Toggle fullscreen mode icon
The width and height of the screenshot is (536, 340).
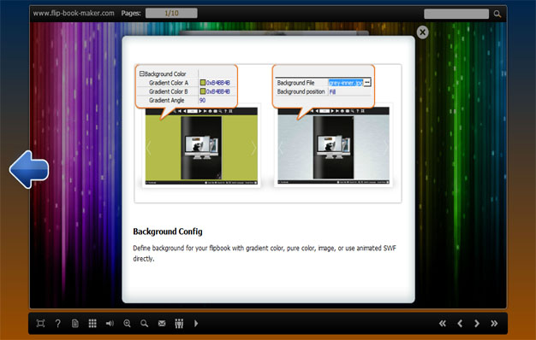click(40, 323)
